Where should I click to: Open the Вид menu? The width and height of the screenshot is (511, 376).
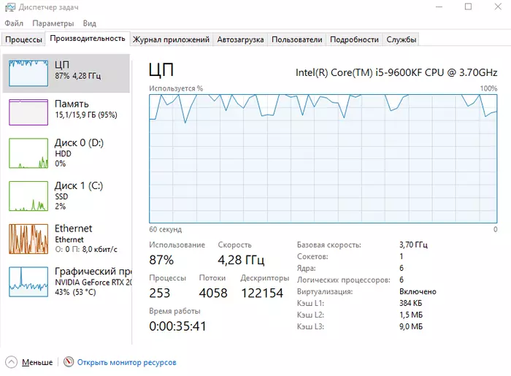(x=89, y=23)
